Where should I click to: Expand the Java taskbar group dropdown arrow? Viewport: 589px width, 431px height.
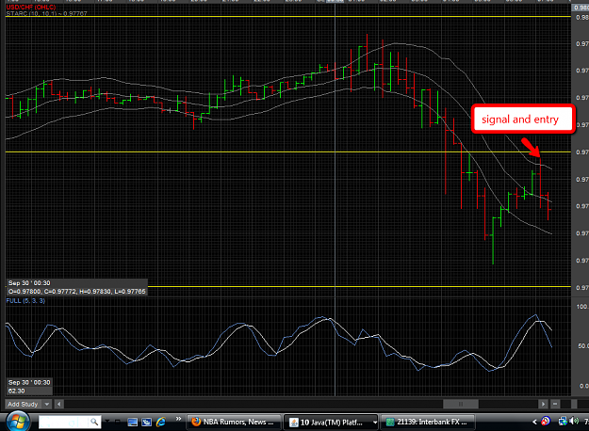click(374, 423)
